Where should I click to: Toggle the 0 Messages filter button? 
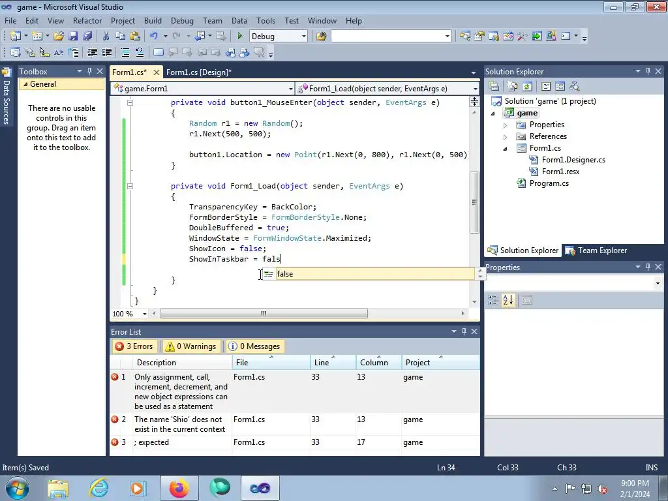pyautogui.click(x=254, y=346)
